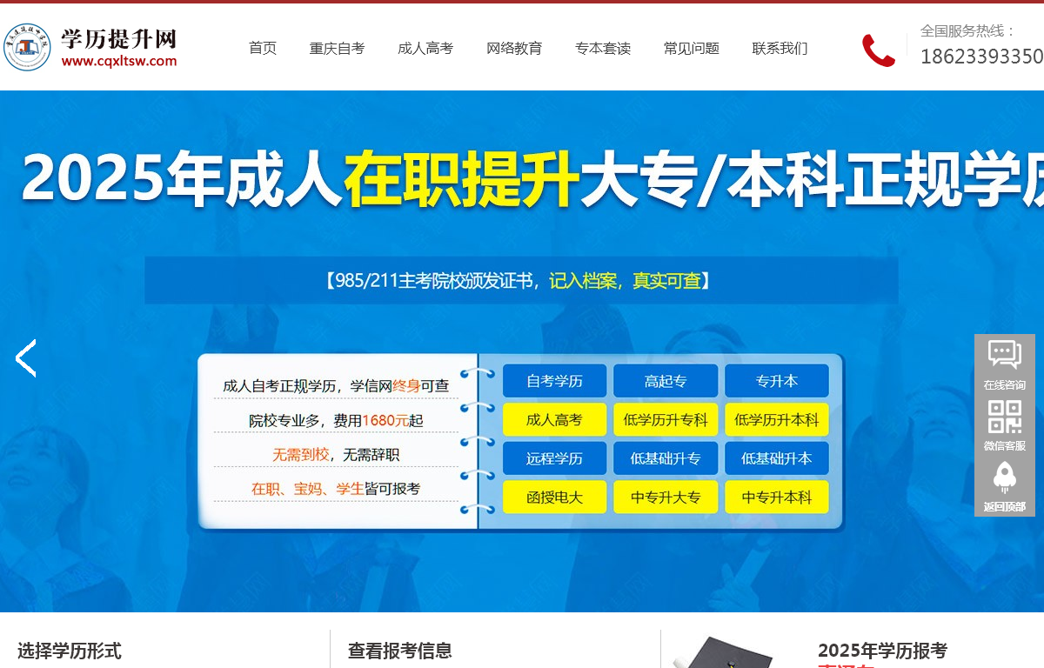Click the 函授电大 yellow button
This screenshot has height=668, width=1044.
coord(555,497)
